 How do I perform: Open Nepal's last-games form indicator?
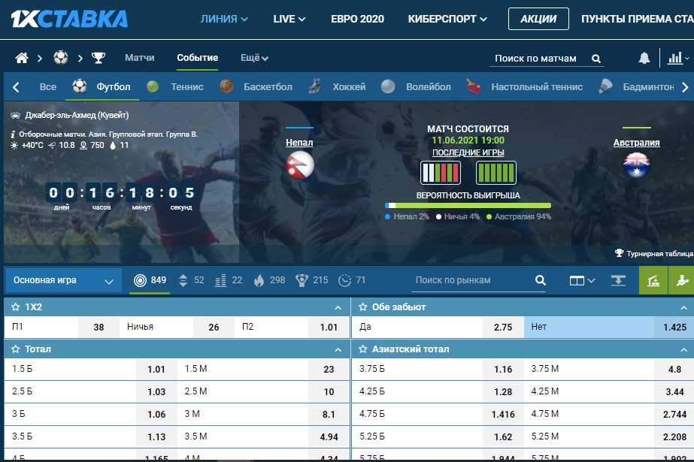[441, 173]
